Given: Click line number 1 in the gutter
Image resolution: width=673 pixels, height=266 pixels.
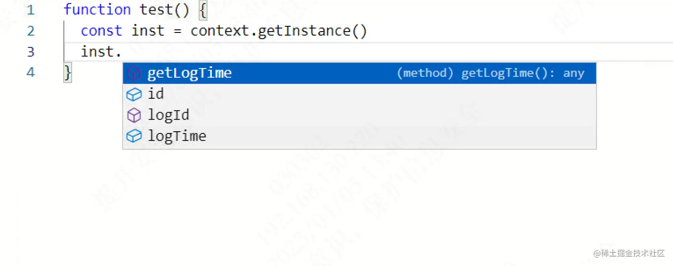Looking at the screenshot, I should click(x=30, y=10).
